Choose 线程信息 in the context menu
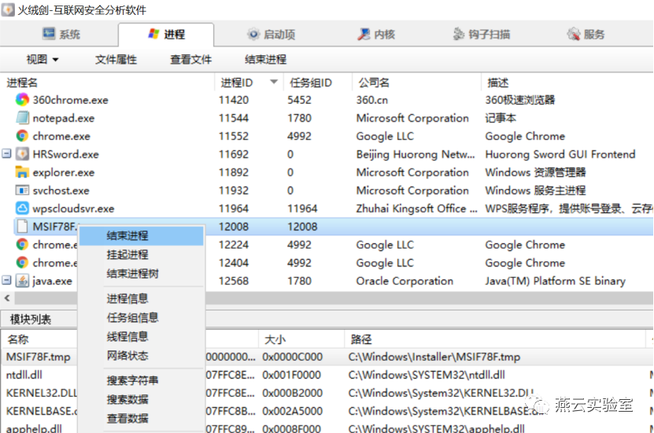 coord(141,337)
